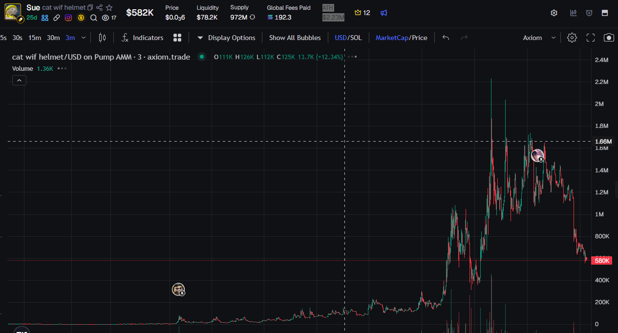Switch currency to SOL
Viewport: 618px width, 333px height.
pyautogui.click(x=356, y=38)
